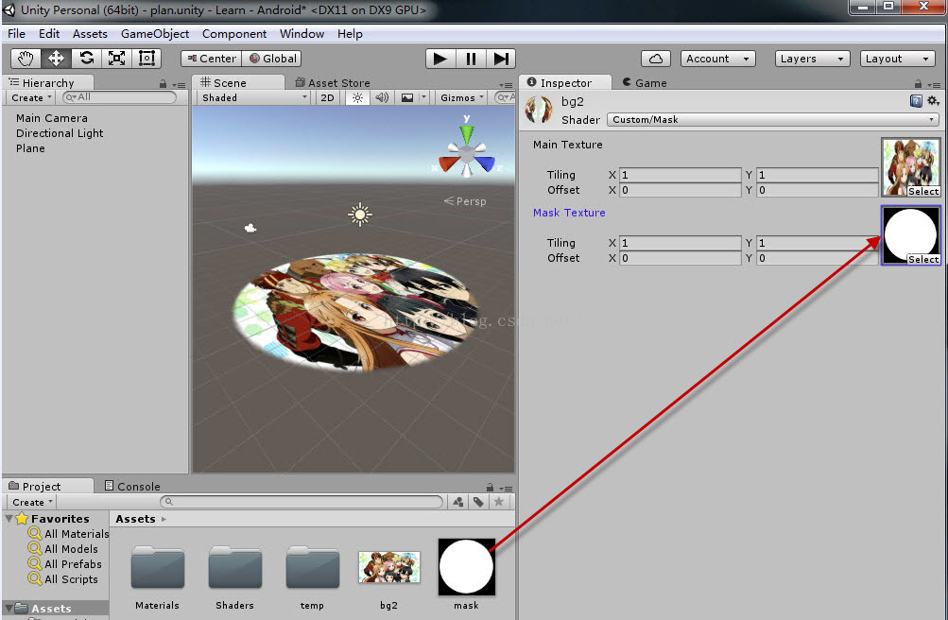The width and height of the screenshot is (948, 620).
Task: Open the File menu
Action: tap(16, 34)
